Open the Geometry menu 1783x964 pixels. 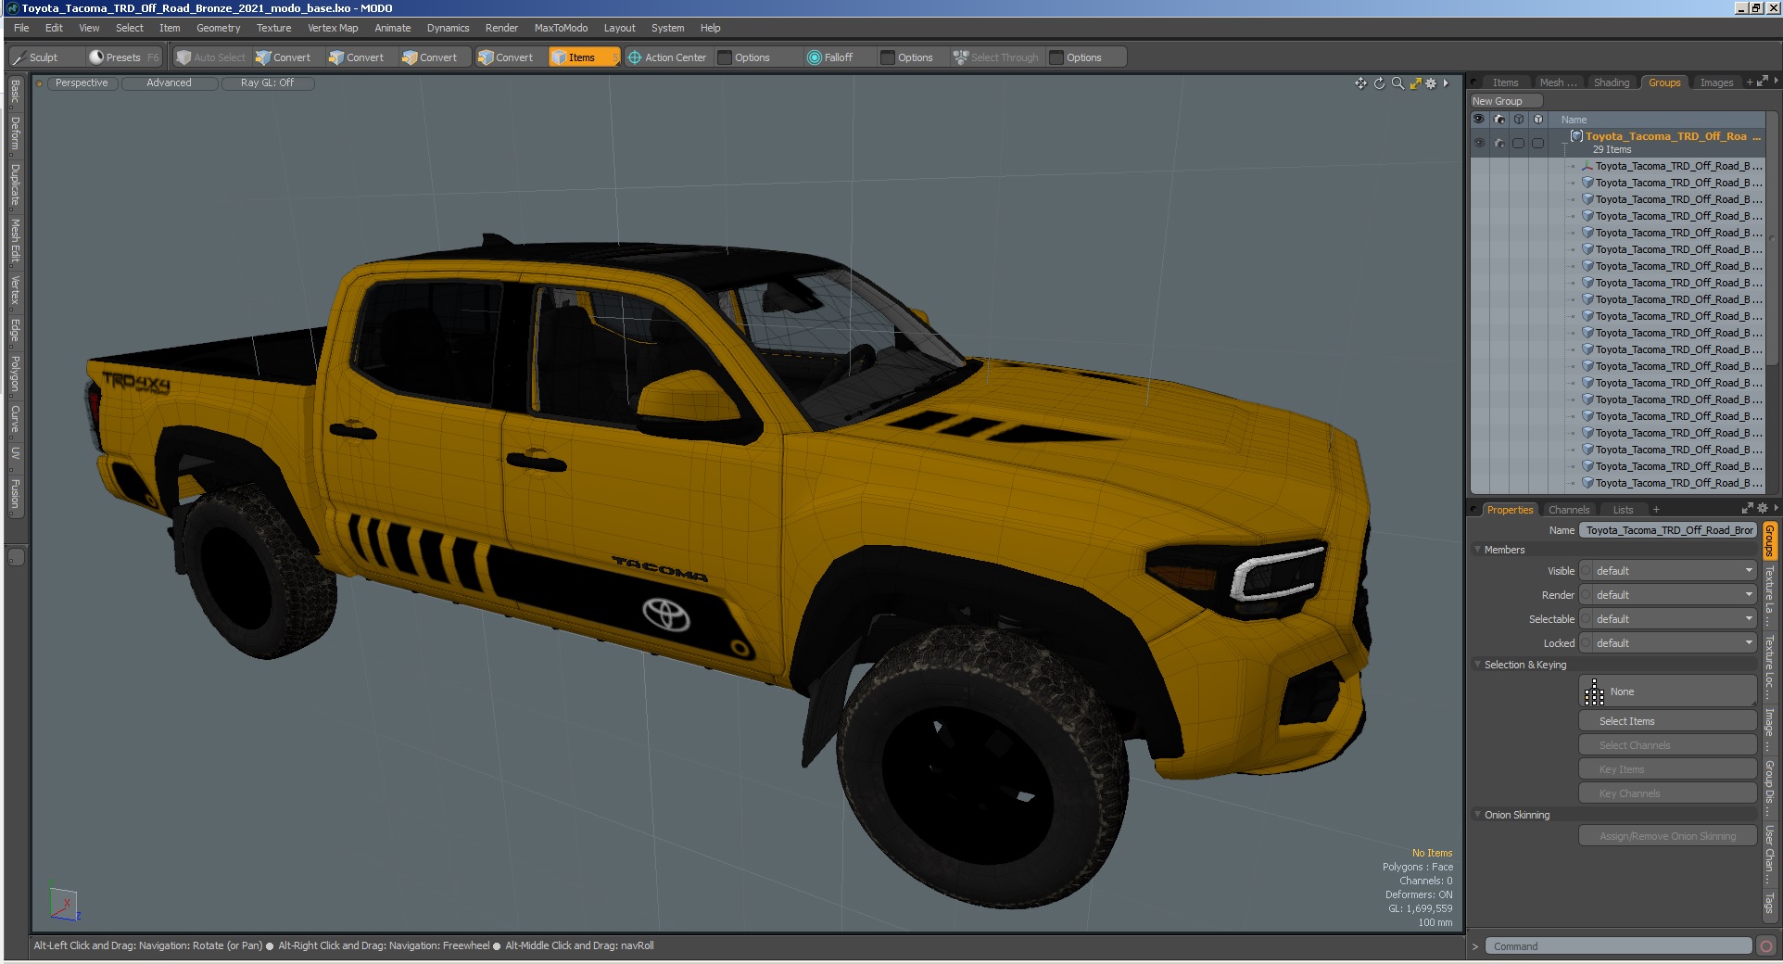(x=218, y=28)
